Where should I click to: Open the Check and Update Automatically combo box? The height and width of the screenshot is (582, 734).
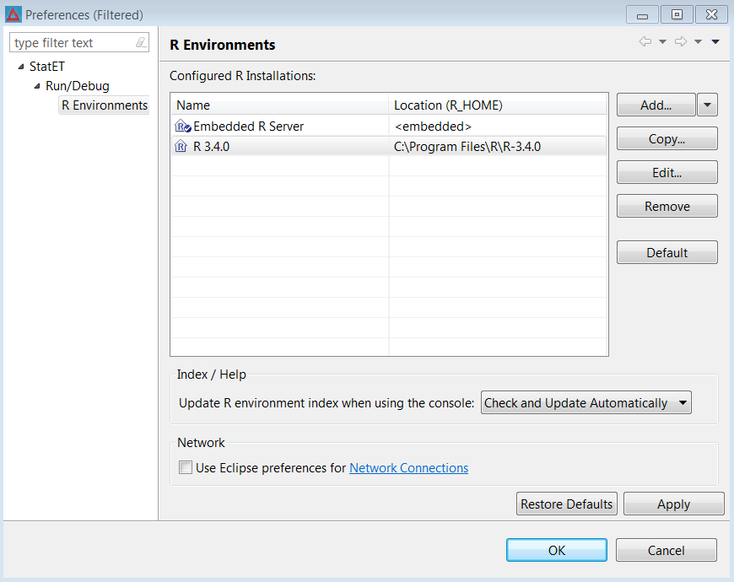click(586, 403)
